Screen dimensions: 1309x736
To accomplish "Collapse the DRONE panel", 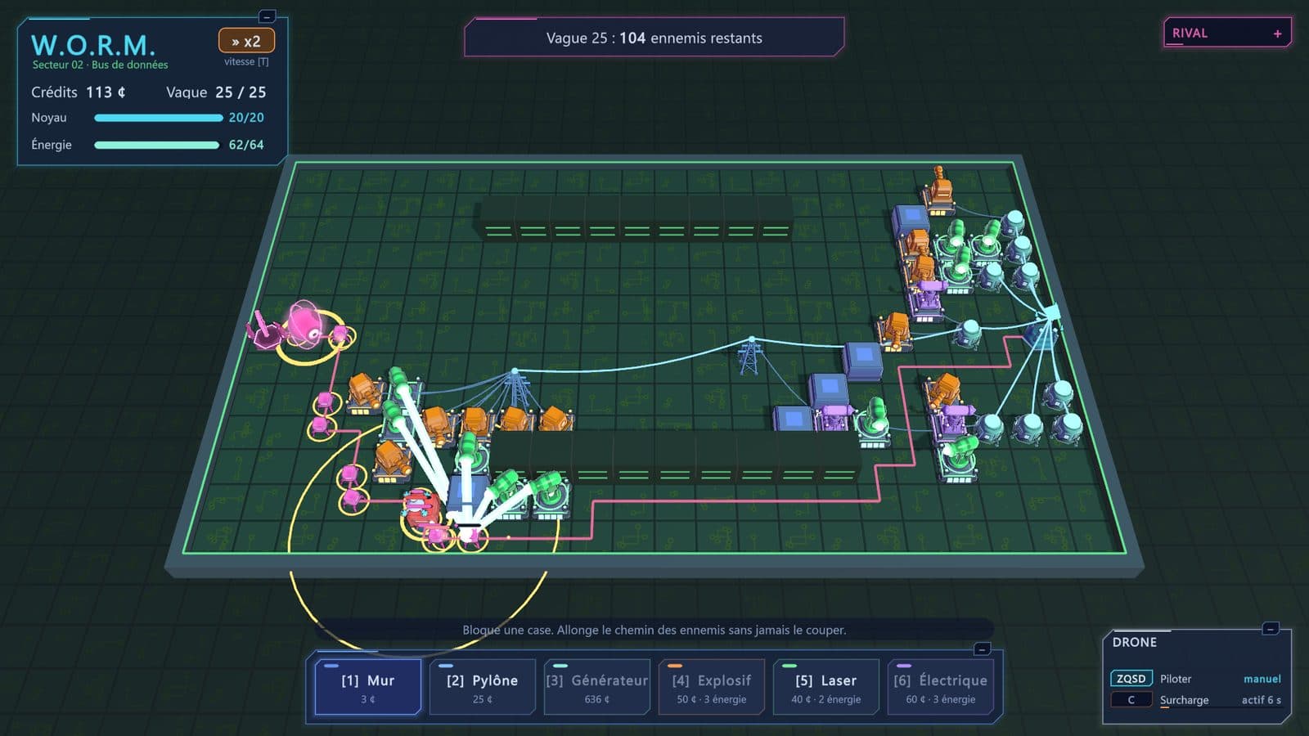I will pyautogui.click(x=1271, y=629).
